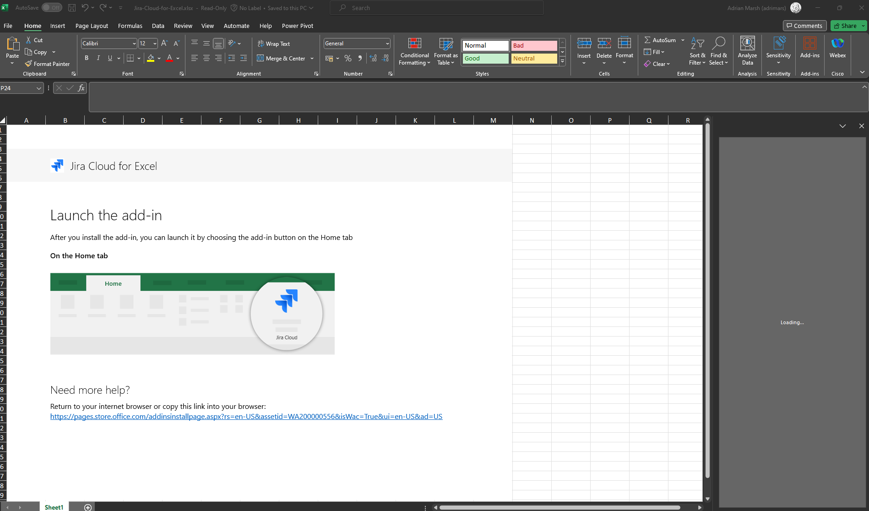Click the yellow Fill Color swatch
This screenshot has height=511, width=869.
pos(151,58)
